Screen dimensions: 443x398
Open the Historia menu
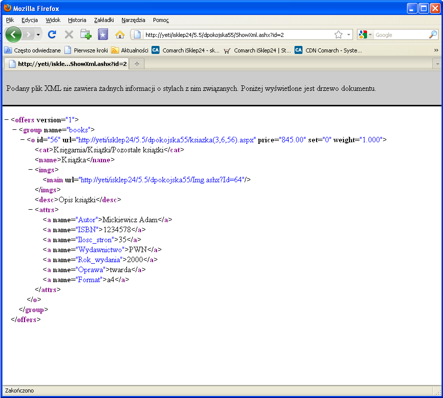pyautogui.click(x=77, y=20)
